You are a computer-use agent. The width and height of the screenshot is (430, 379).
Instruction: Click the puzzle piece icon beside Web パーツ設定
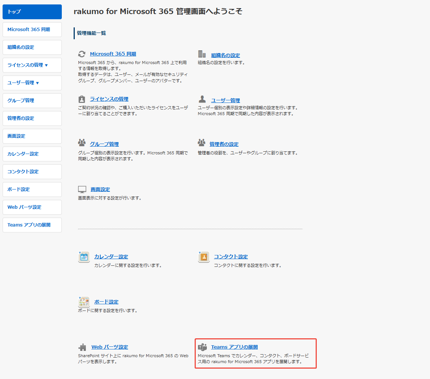pyautogui.click(x=82, y=347)
